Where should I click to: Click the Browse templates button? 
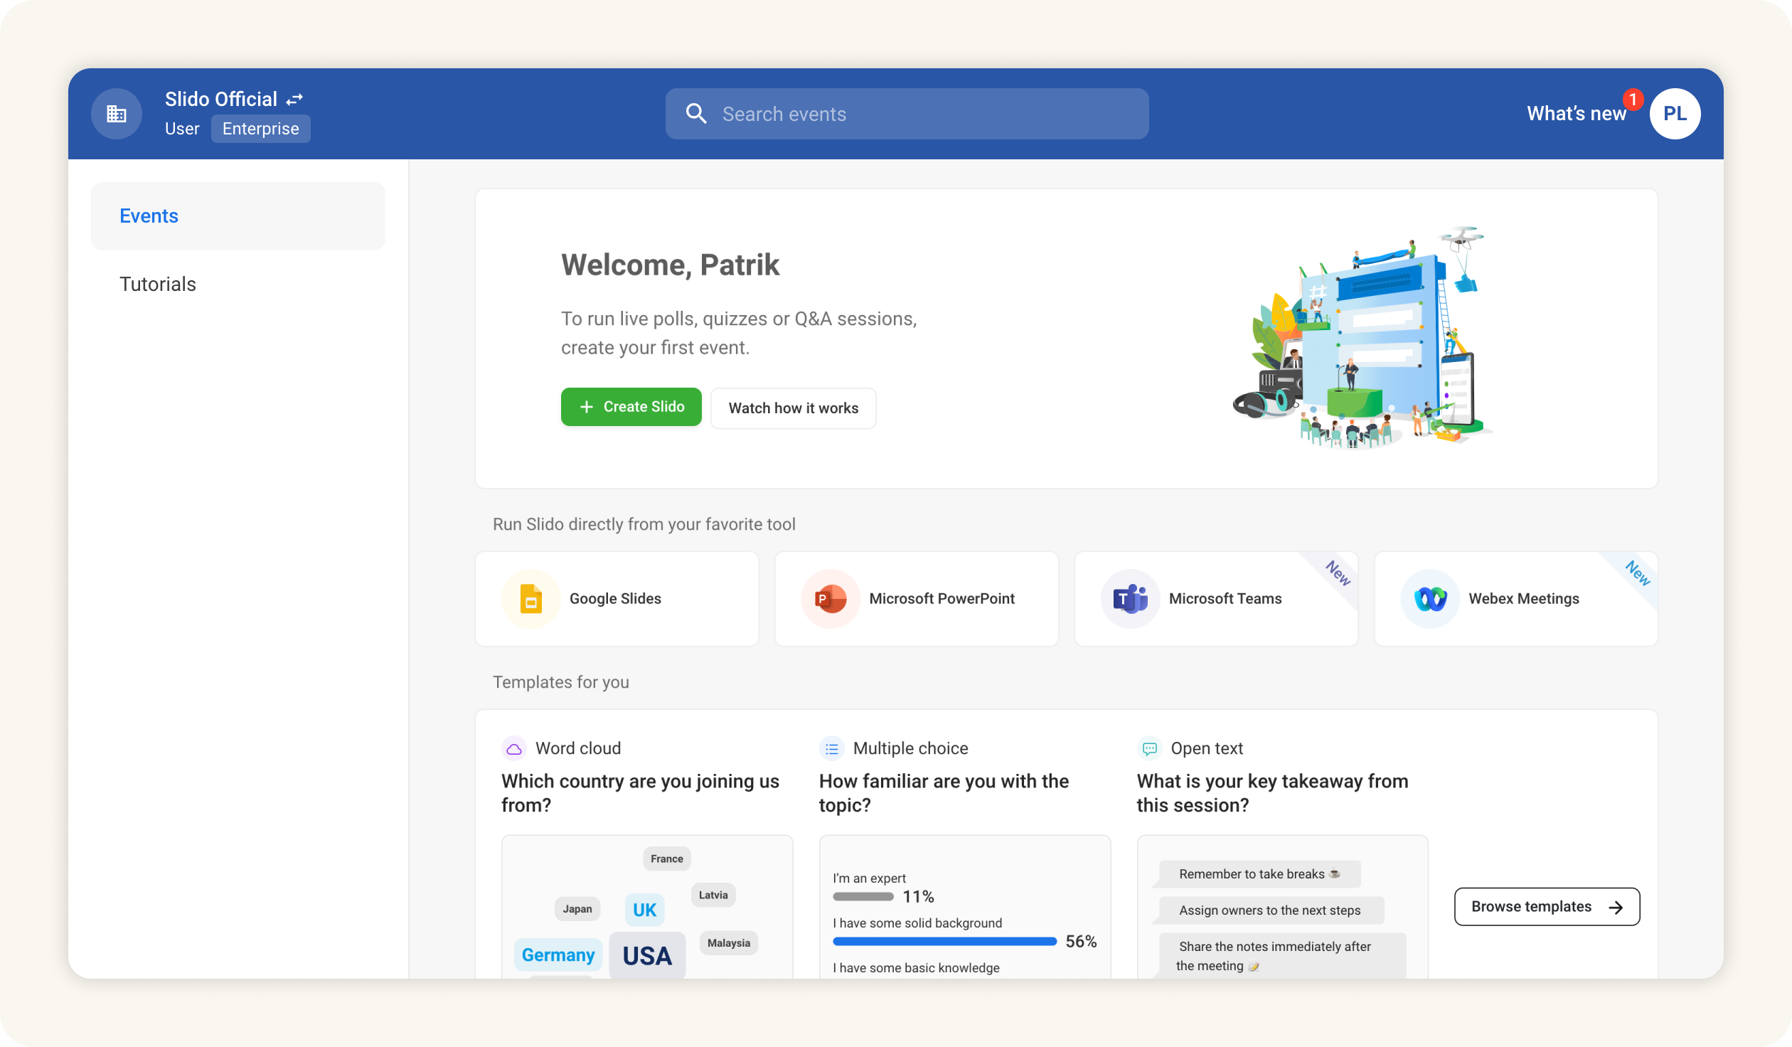coord(1547,907)
